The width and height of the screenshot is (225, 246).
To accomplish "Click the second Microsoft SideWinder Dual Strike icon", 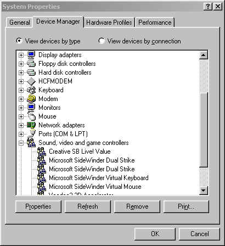I will tap(42, 169).
